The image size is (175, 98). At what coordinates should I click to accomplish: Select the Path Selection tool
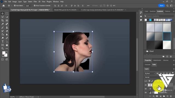(7, 42)
